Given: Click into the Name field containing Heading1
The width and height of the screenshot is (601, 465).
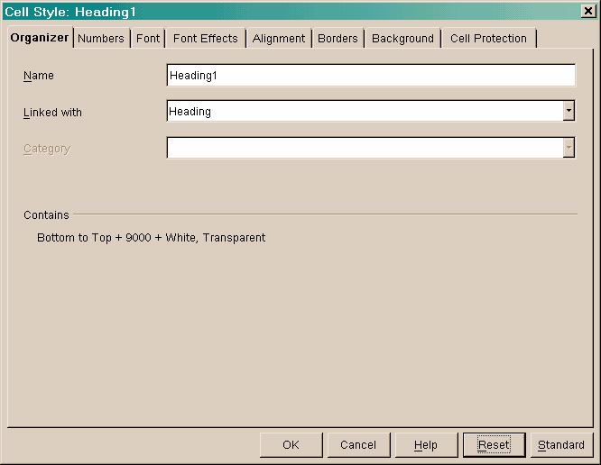Looking at the screenshot, I should click(371, 76).
